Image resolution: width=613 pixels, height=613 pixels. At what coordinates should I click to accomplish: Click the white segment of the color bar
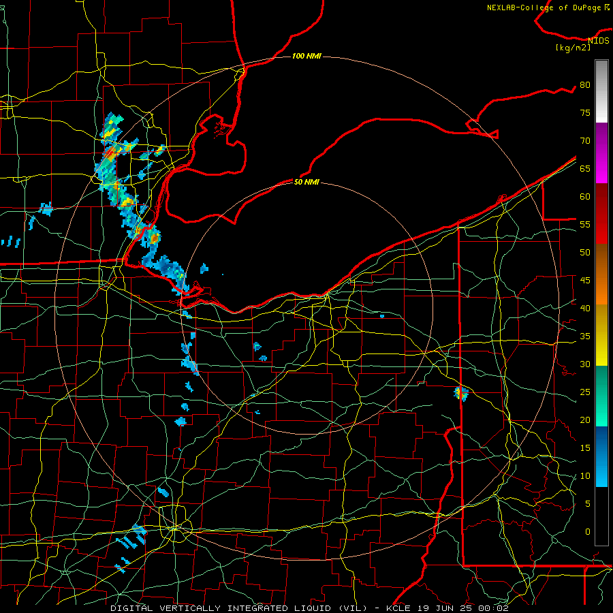601,91
